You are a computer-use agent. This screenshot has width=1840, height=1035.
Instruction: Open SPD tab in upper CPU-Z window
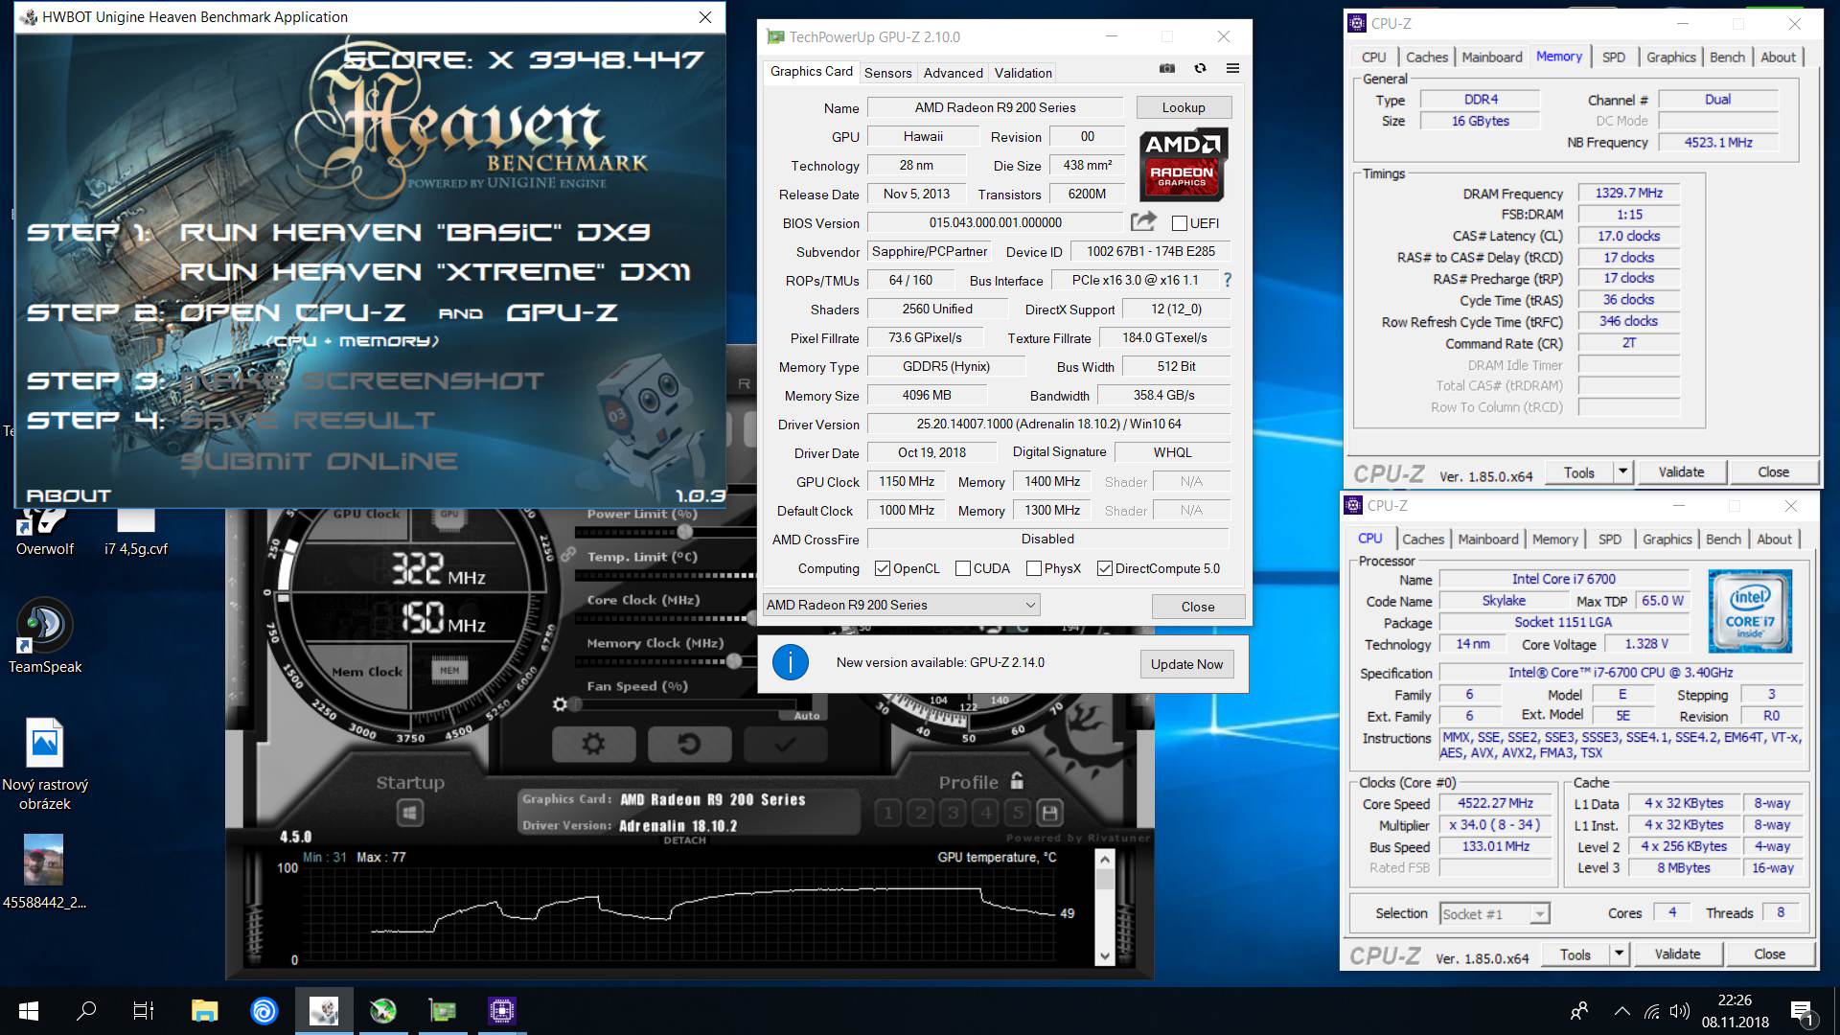(x=1614, y=57)
